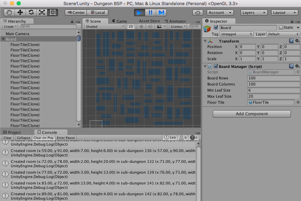
Task: Collapse the Transform component
Action: (x=205, y=41)
